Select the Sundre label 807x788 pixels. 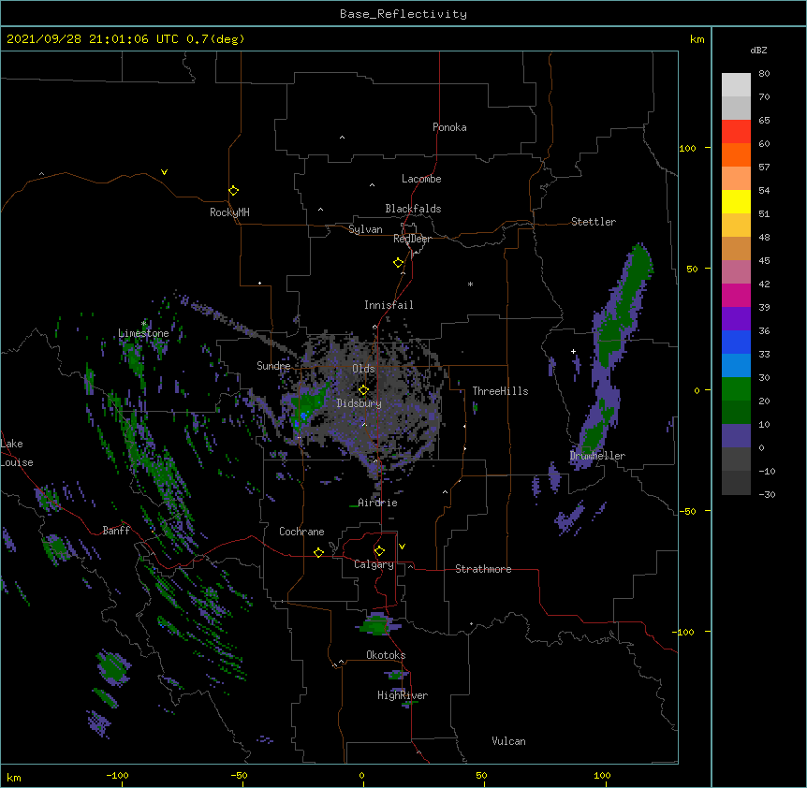pyautogui.click(x=273, y=366)
